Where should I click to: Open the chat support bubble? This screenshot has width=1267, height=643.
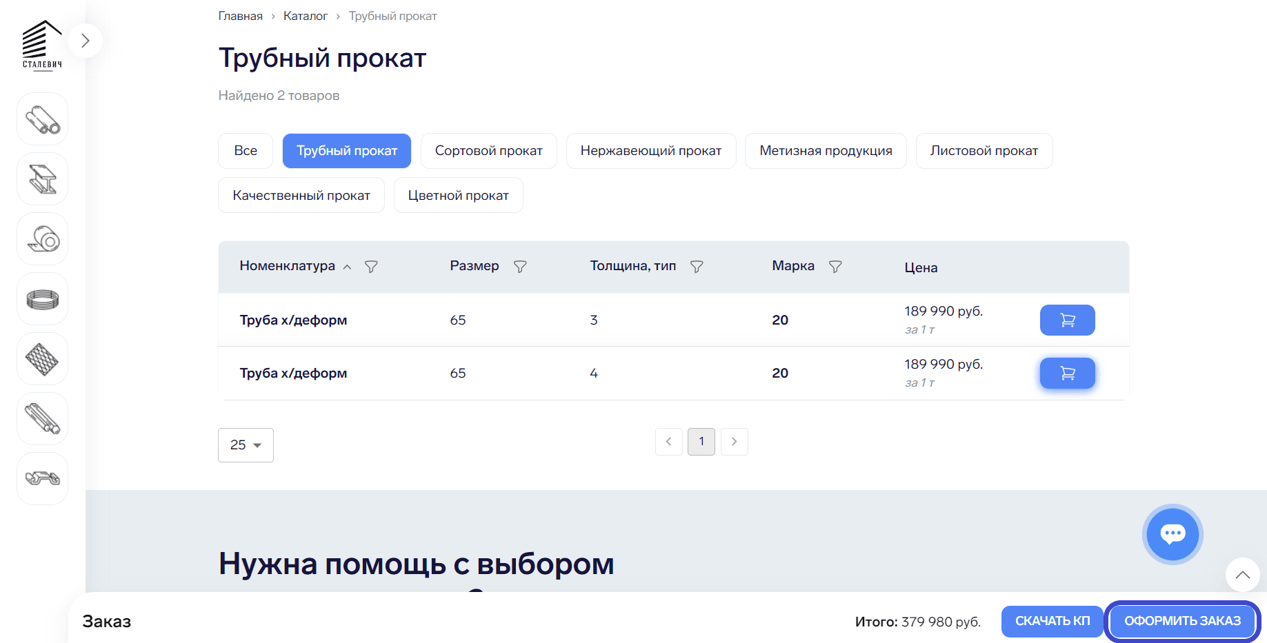[x=1173, y=534]
